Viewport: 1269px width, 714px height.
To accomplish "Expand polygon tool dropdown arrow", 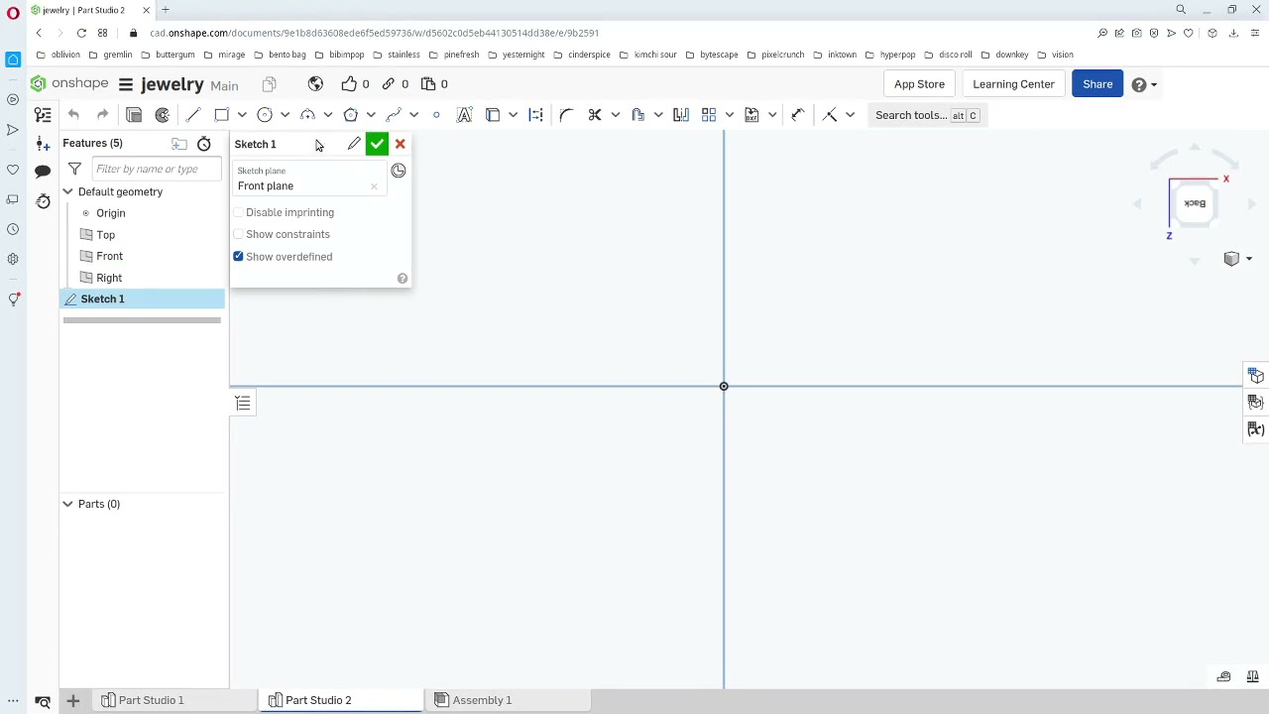I will 371,115.
